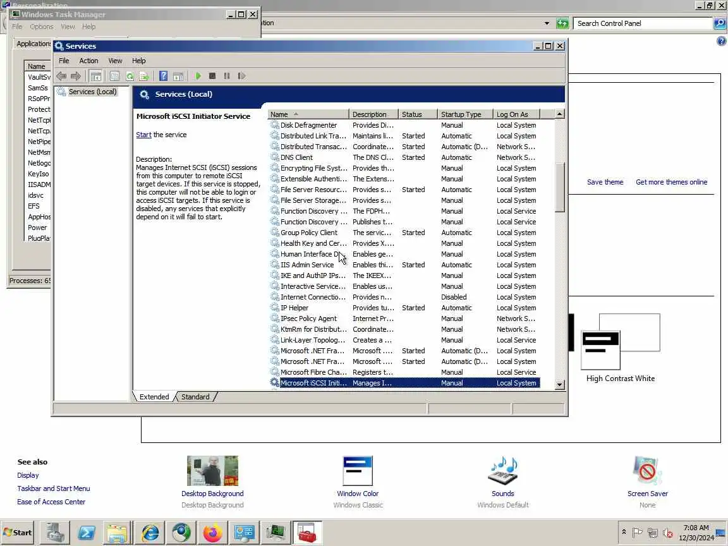Click the Control Panel search go icon

719,23
